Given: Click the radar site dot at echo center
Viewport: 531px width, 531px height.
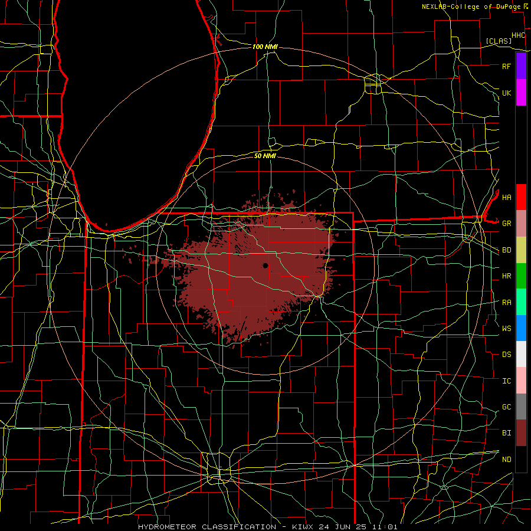Looking at the screenshot, I should click(265, 265).
